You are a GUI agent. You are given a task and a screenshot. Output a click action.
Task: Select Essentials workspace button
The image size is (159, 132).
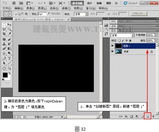point(77,3)
